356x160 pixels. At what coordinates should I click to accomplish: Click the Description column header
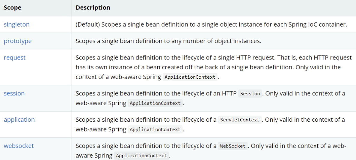93,8
